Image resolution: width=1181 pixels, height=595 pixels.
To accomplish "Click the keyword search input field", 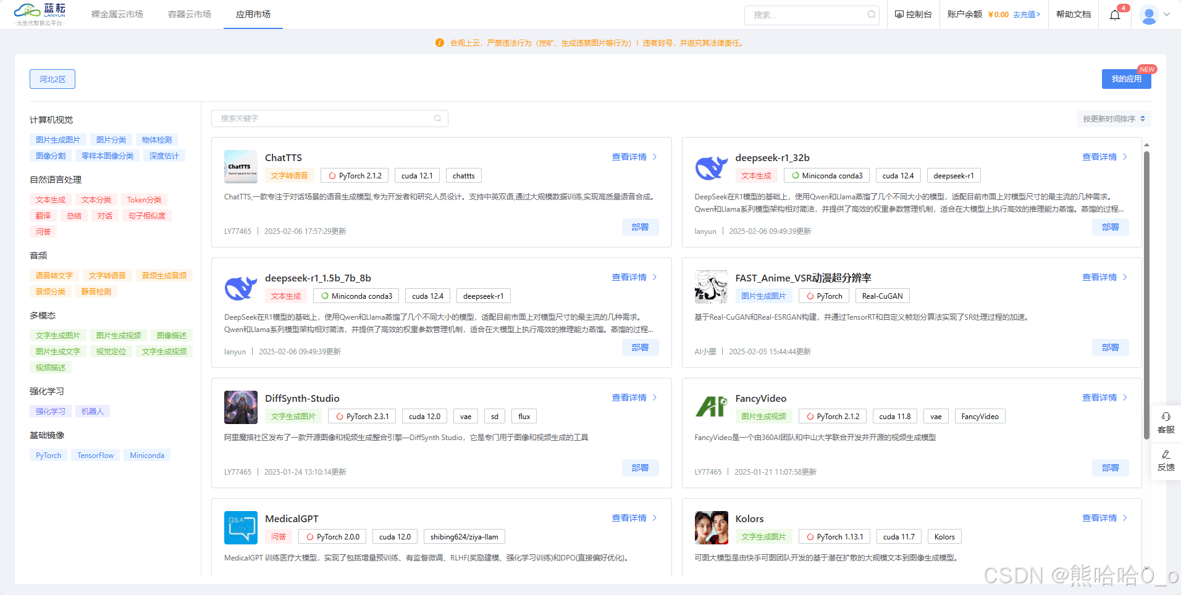I will click(330, 119).
